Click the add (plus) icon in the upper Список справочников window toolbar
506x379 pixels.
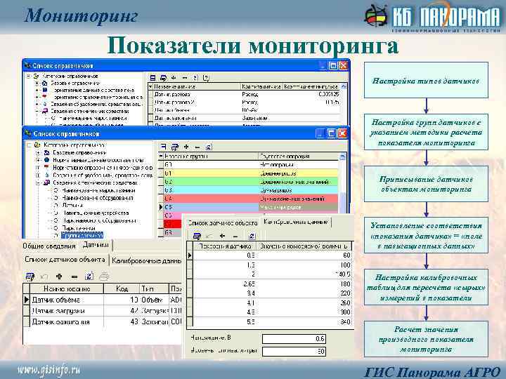point(174,78)
